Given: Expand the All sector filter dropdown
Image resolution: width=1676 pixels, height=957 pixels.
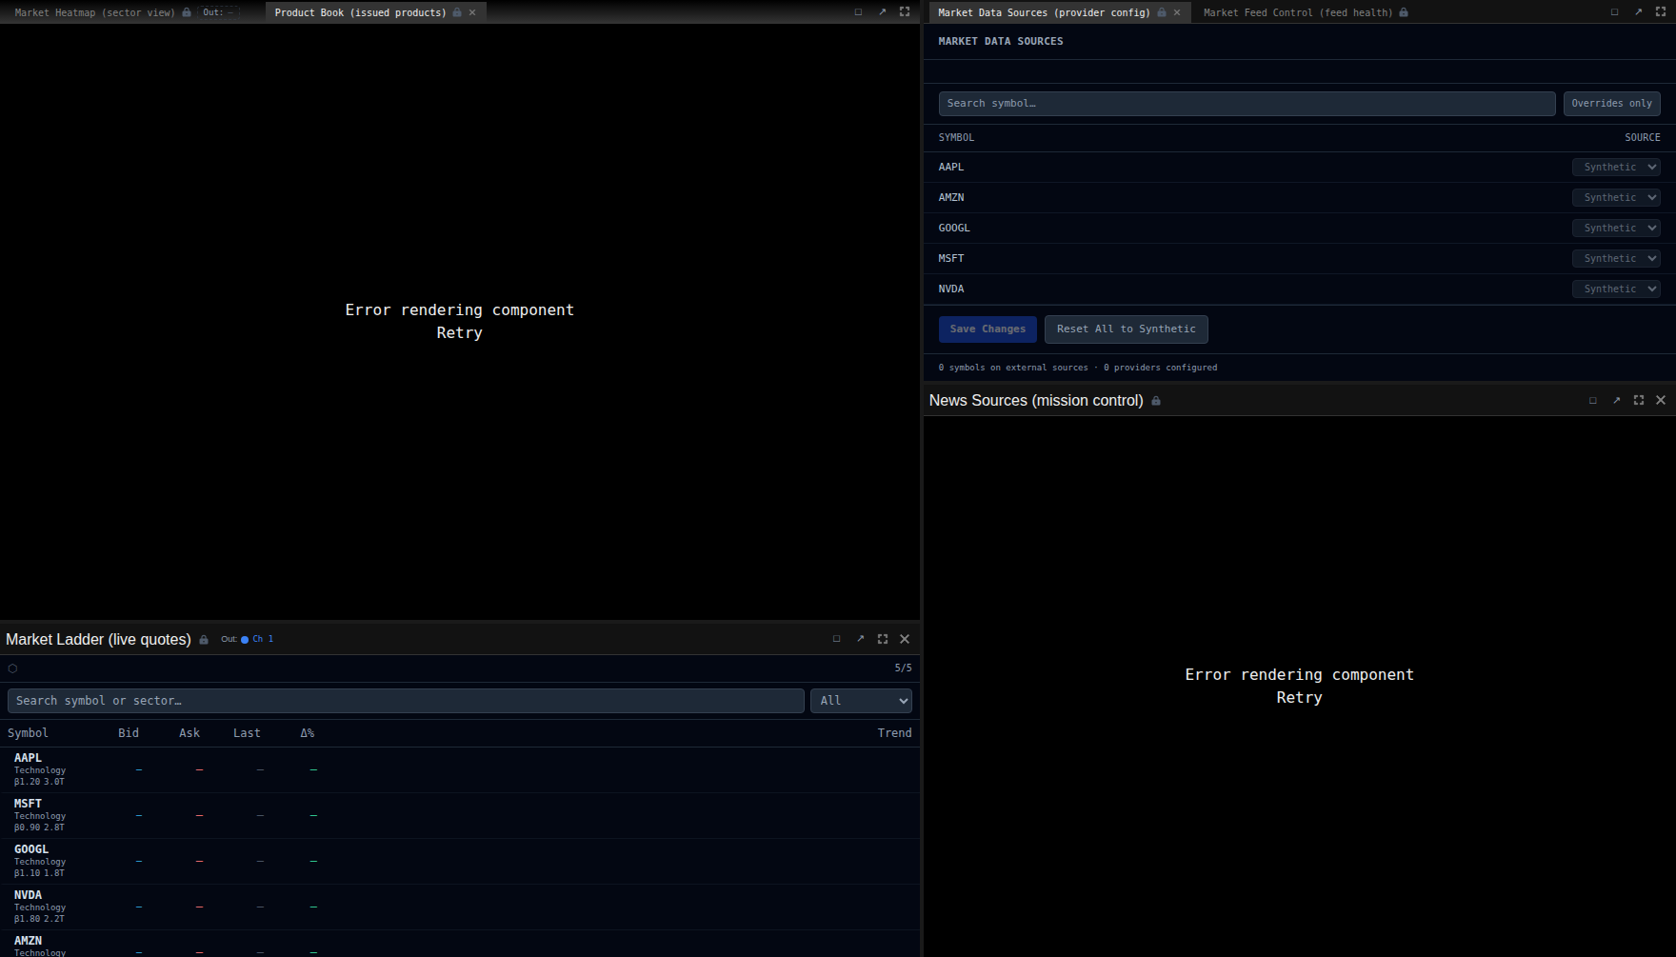Looking at the screenshot, I should (x=861, y=701).
